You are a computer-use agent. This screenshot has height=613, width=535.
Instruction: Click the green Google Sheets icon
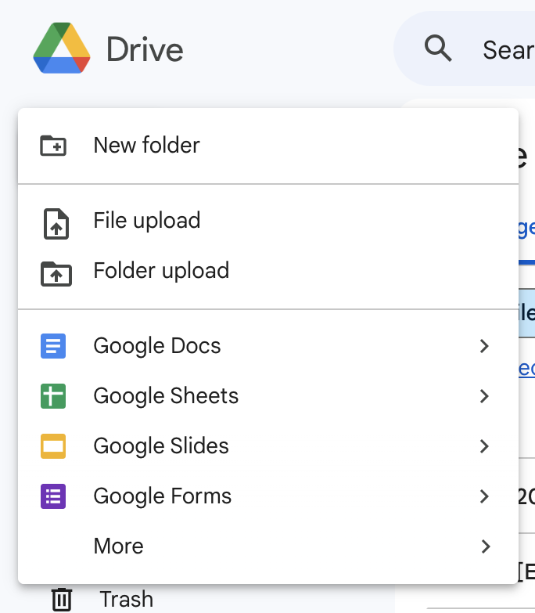(53, 396)
